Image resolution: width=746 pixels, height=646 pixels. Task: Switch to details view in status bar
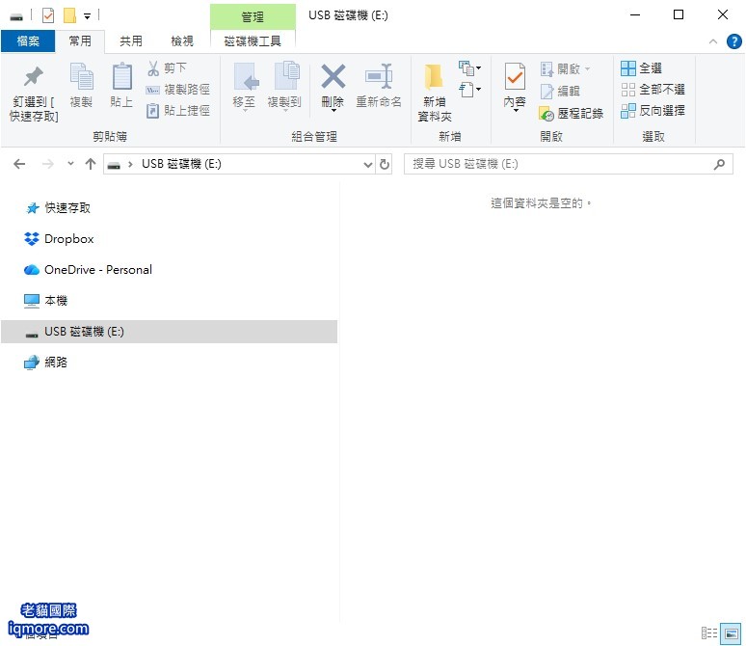708,633
